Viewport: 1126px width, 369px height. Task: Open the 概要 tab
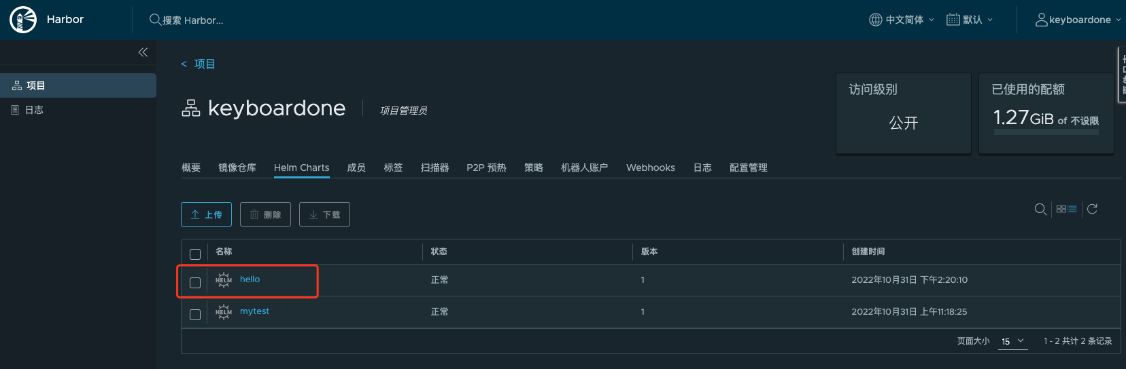191,168
